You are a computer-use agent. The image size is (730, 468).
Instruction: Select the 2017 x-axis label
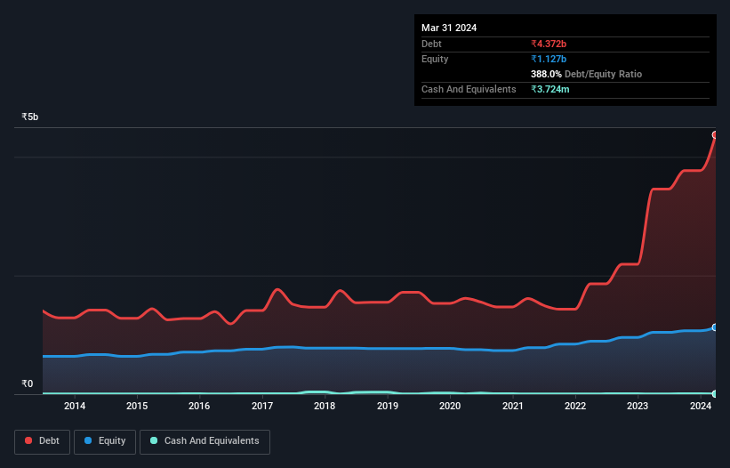(x=262, y=406)
